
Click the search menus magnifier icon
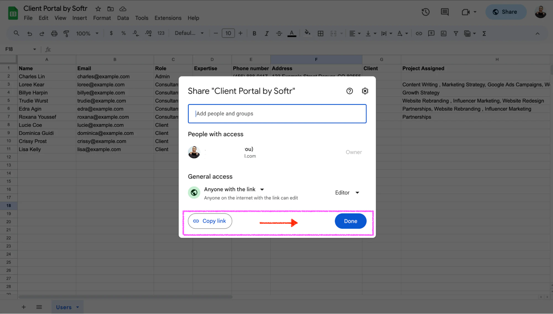[x=16, y=34]
